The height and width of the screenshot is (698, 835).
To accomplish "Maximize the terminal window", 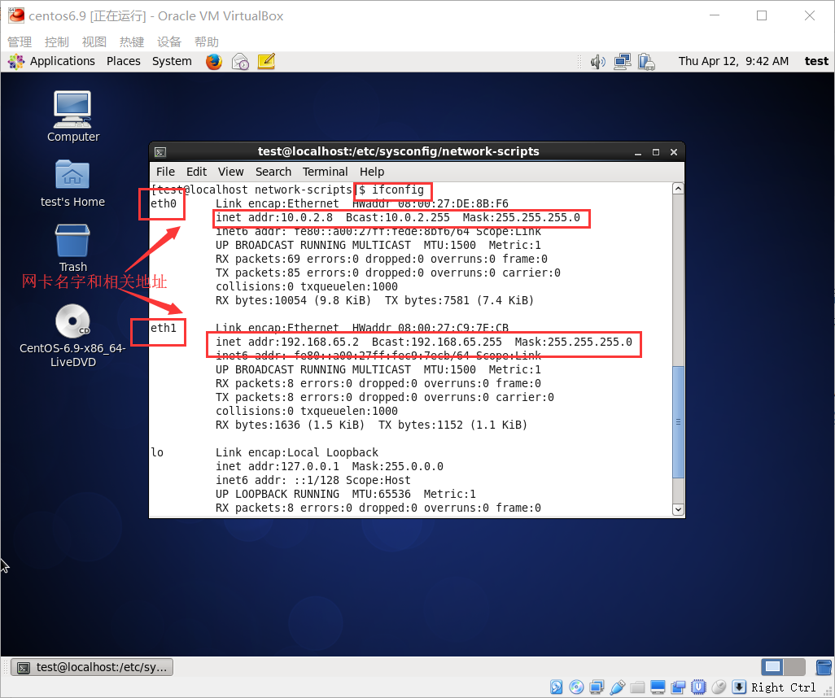I will [656, 152].
